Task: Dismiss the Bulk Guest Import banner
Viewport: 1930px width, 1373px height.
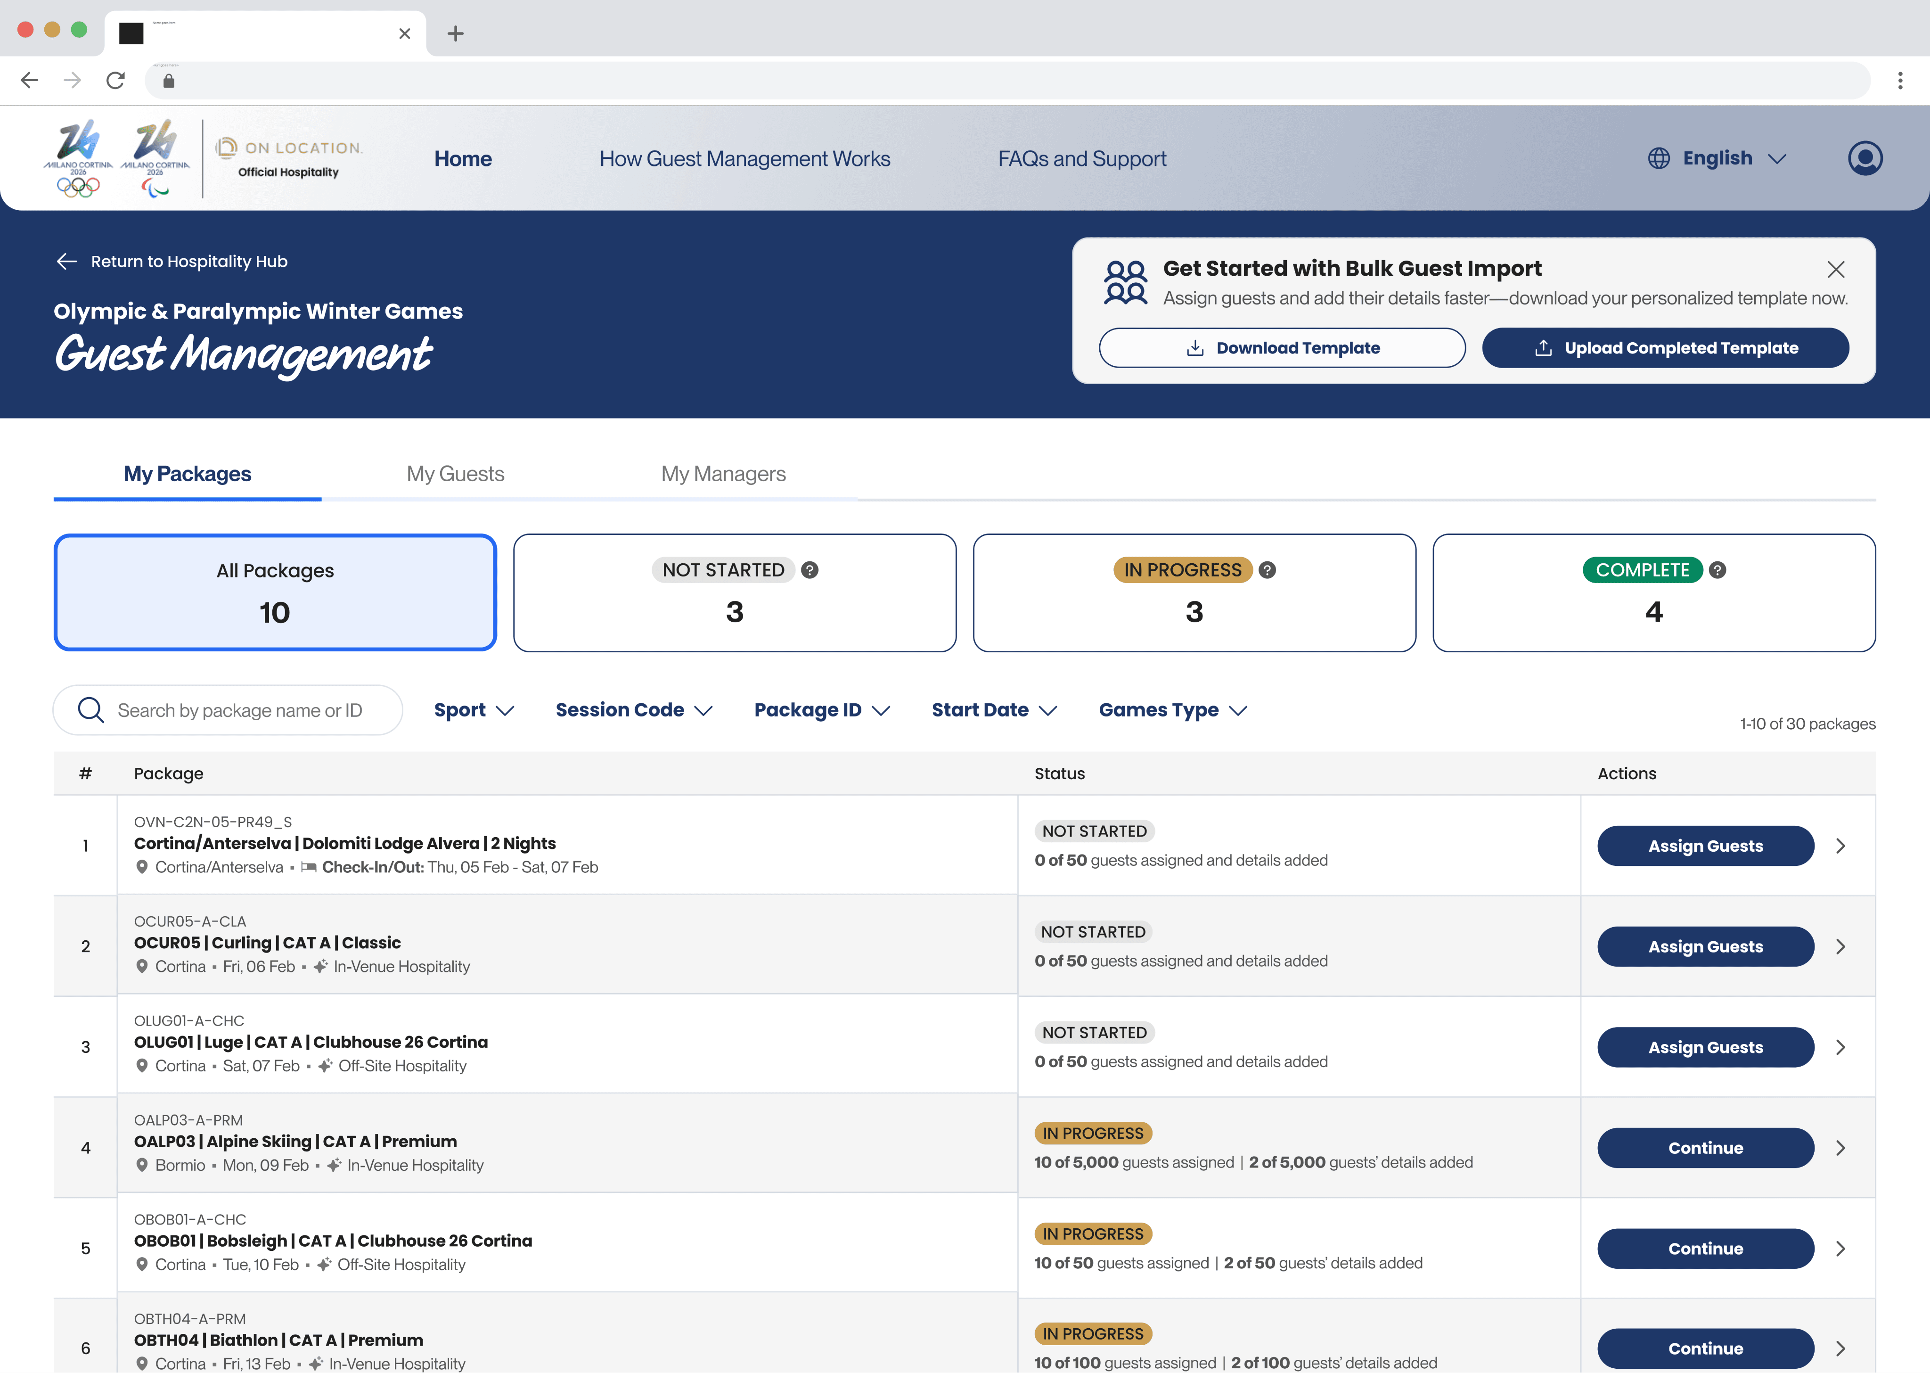Action: click(1835, 270)
